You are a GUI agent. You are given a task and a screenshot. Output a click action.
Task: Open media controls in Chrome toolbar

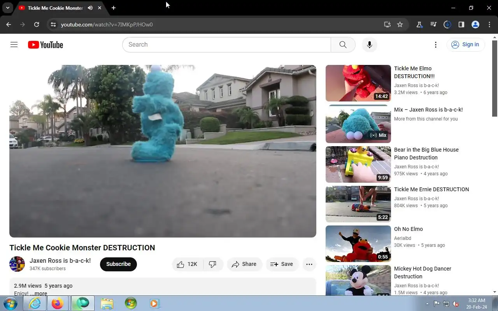[x=433, y=24]
